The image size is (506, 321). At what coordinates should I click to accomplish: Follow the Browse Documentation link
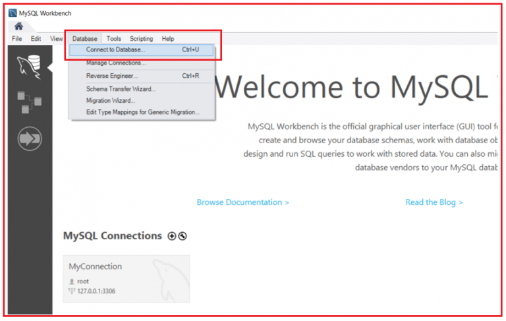[x=242, y=202]
